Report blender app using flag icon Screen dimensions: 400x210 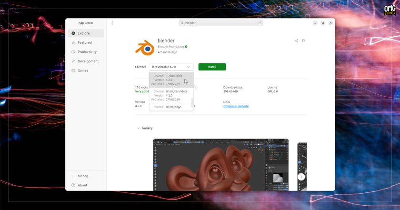(x=303, y=41)
